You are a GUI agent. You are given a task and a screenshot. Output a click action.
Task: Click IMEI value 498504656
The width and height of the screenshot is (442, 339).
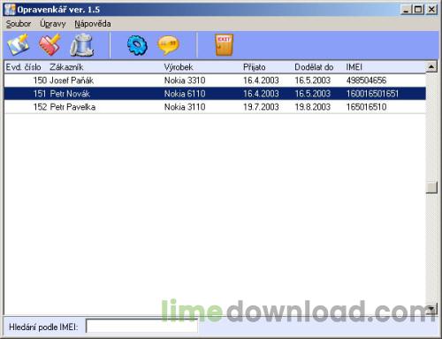pyautogui.click(x=366, y=81)
